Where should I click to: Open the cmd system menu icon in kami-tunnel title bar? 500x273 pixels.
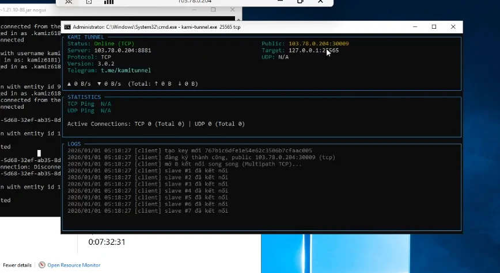[x=67, y=27]
